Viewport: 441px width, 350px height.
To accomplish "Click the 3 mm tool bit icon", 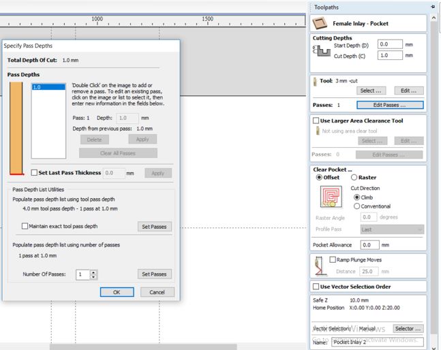I will 315,82.
